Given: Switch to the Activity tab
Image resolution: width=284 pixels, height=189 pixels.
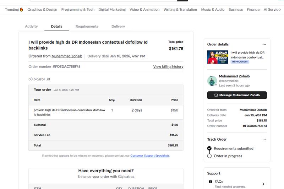Looking at the screenshot, I should tap(31, 26).
